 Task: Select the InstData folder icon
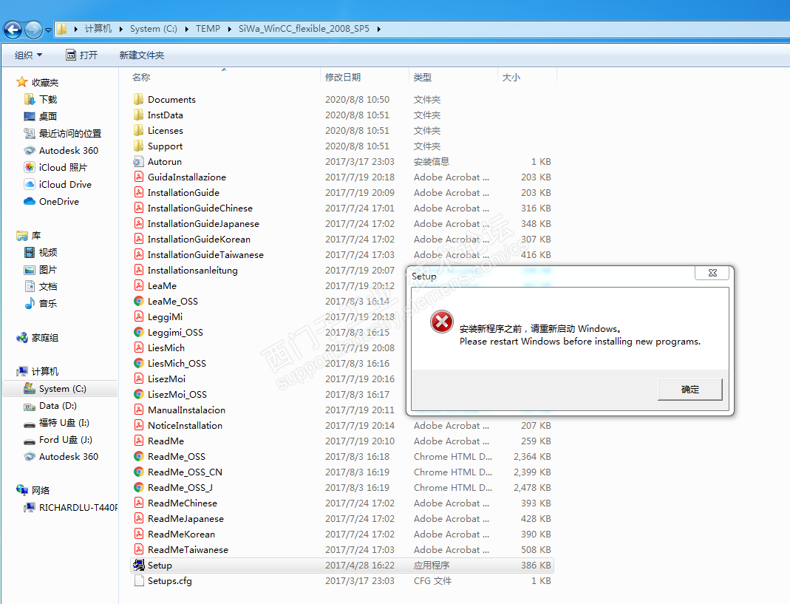click(x=138, y=115)
